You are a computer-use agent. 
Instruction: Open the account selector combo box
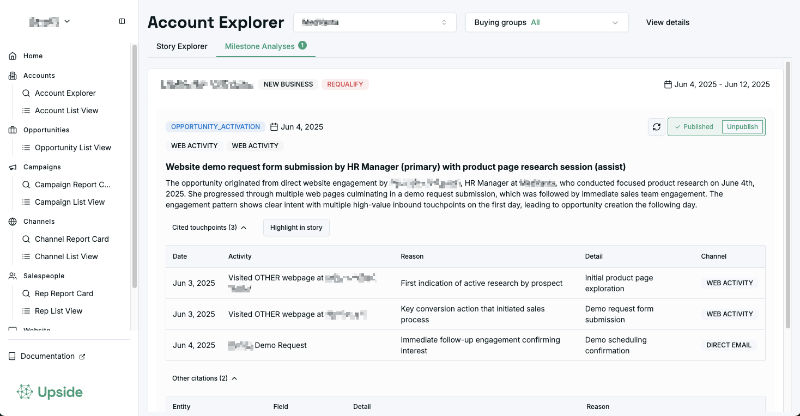pyautogui.click(x=375, y=22)
